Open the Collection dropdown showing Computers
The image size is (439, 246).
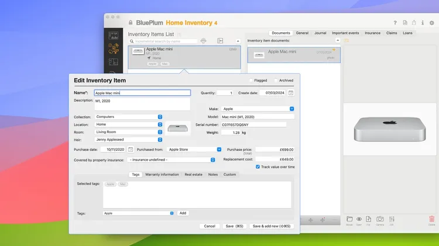click(129, 116)
